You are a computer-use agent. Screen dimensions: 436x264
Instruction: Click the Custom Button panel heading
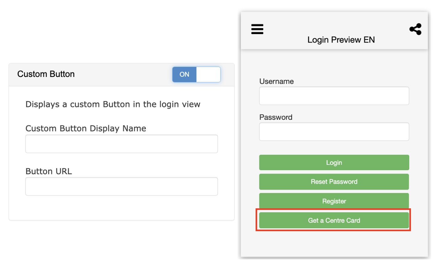coord(46,74)
